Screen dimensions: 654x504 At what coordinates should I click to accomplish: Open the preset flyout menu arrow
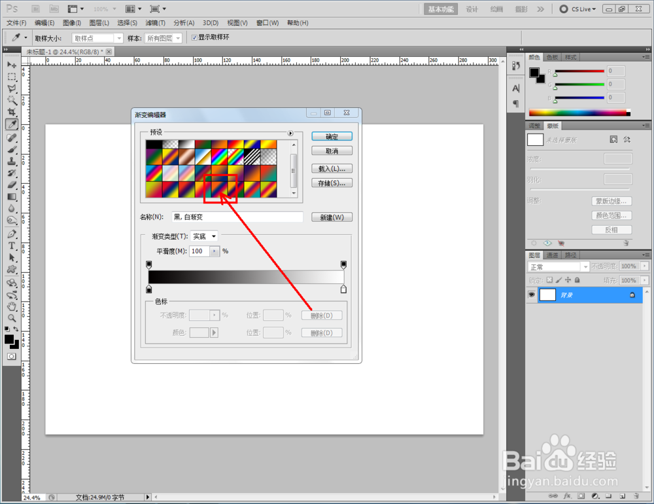pos(290,134)
